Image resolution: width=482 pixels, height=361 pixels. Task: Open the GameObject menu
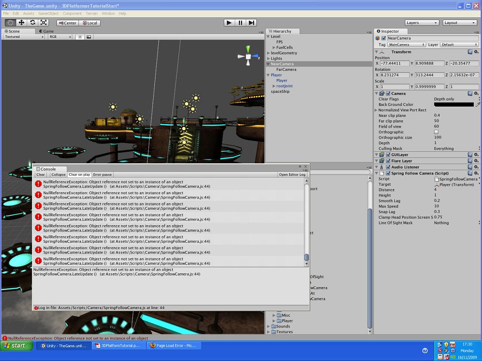click(48, 13)
